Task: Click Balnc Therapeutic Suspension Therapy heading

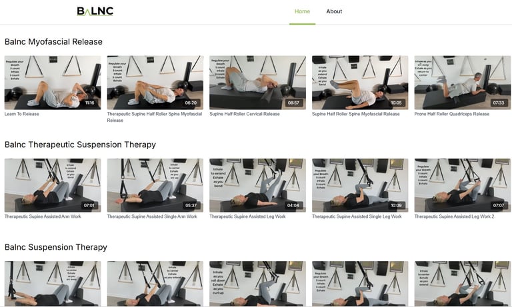Action: 80,145
